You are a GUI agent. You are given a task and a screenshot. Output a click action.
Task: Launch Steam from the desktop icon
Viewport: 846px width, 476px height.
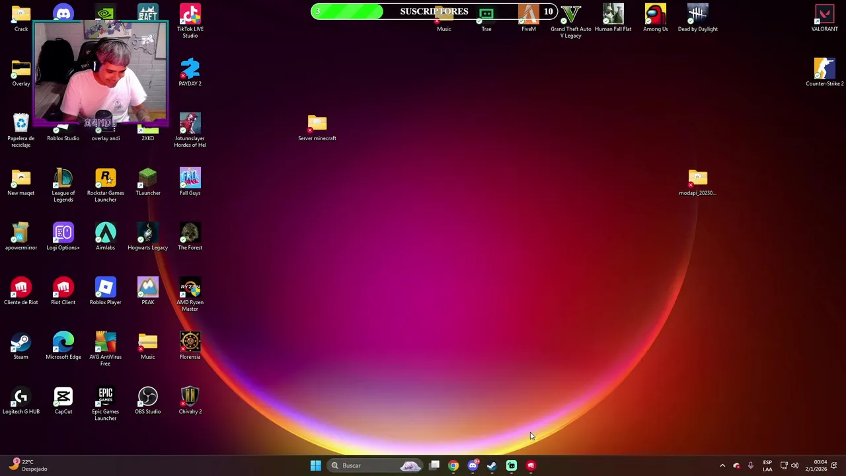pos(21,346)
